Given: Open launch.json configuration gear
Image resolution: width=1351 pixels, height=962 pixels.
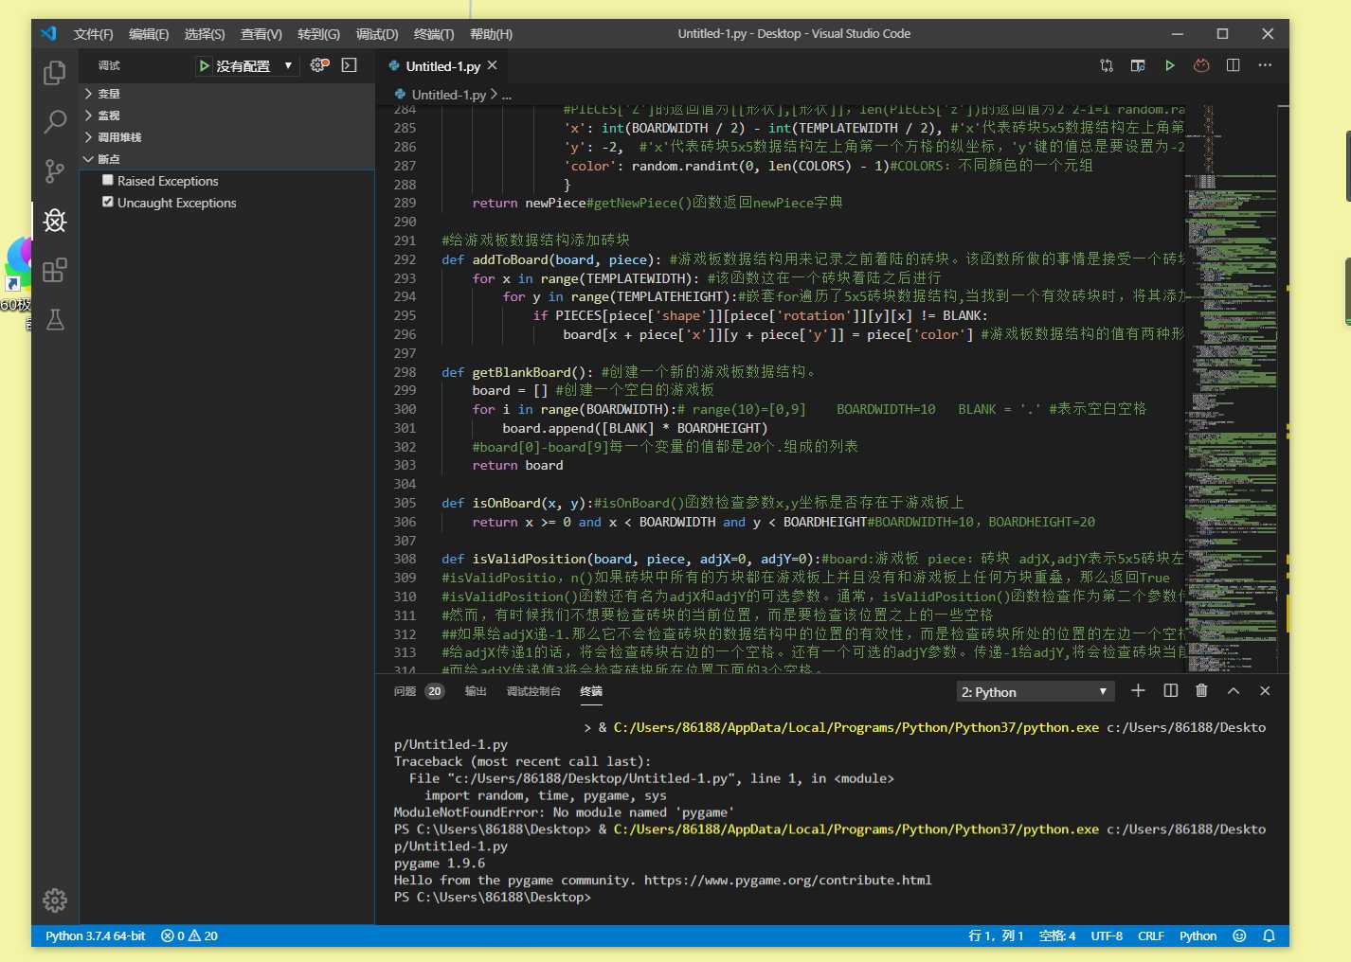Looking at the screenshot, I should (319, 65).
